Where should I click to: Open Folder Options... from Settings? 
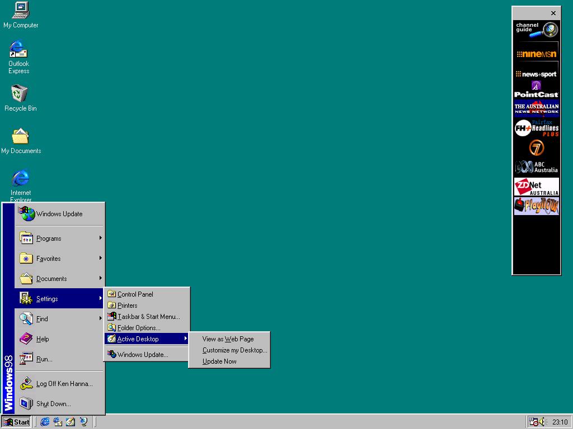coord(147,327)
